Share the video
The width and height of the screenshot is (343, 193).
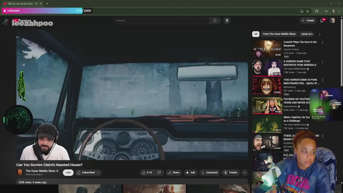(173, 173)
